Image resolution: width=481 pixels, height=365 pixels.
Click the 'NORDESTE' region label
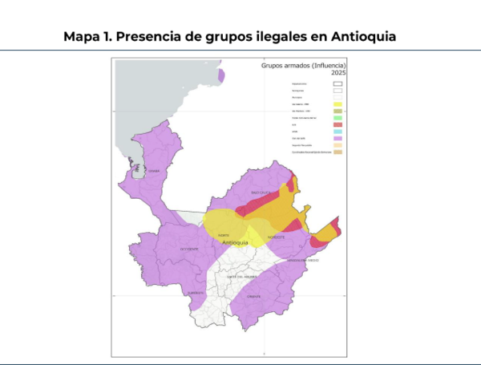coord(276,237)
